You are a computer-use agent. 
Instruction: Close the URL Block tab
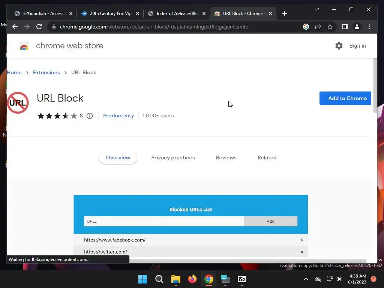click(x=270, y=13)
